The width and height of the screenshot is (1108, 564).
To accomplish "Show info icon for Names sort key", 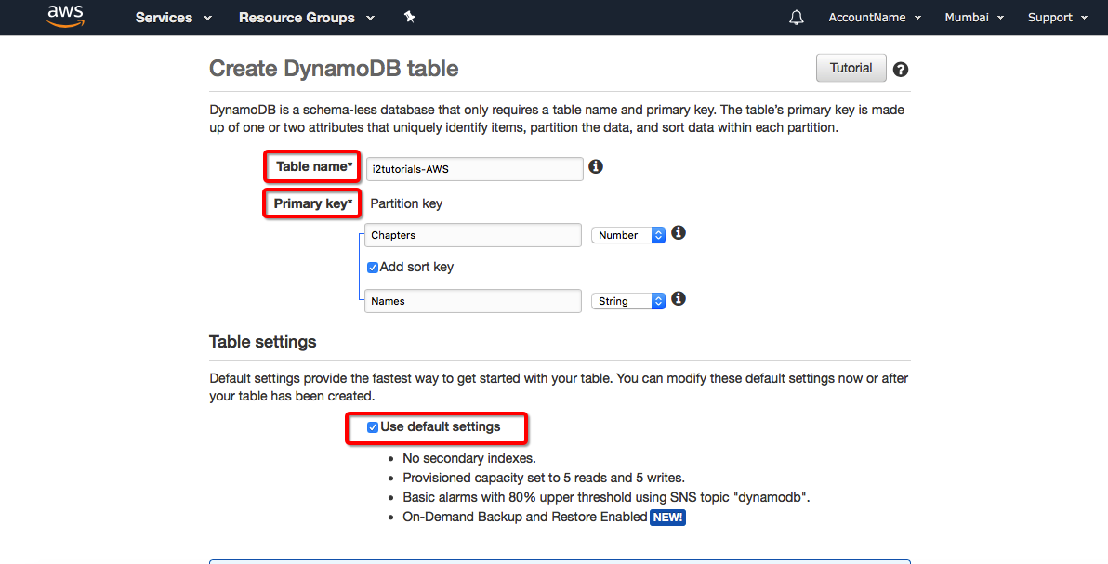I will [x=679, y=299].
